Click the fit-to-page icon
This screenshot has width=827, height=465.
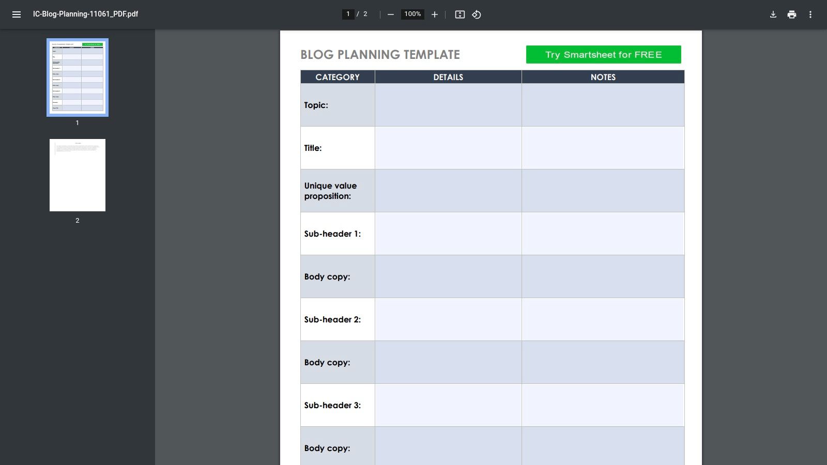[x=460, y=14]
